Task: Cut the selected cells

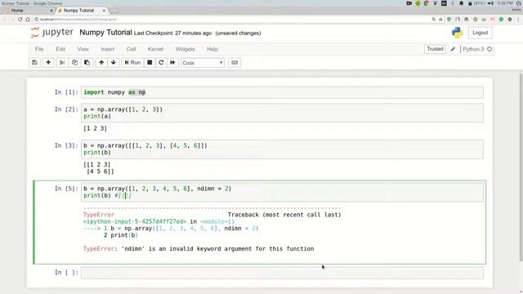Action: tap(62, 63)
